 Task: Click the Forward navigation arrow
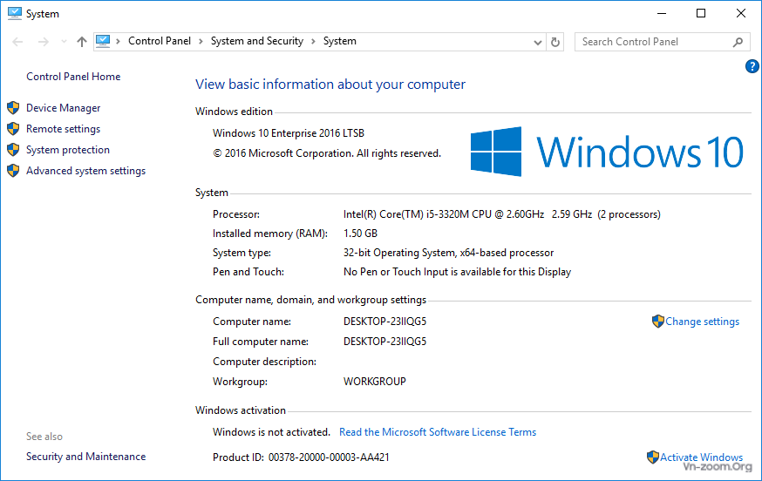pyautogui.click(x=44, y=42)
